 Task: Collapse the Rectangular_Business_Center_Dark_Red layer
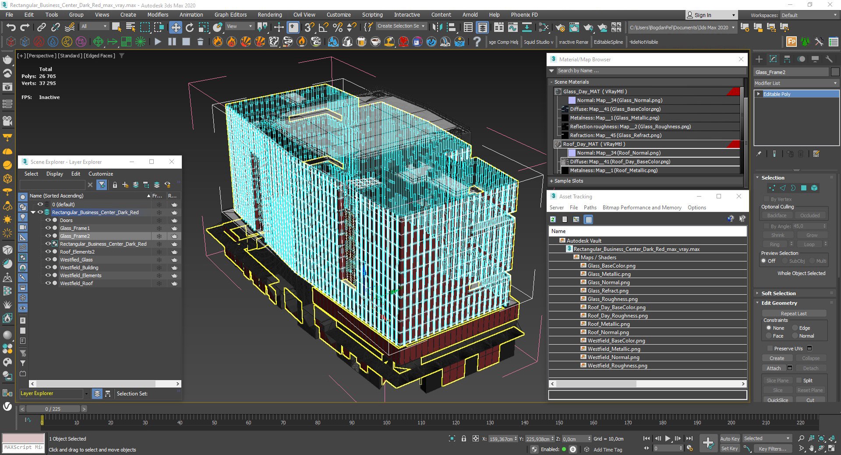click(33, 213)
